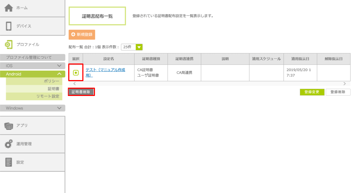360x193 pixels.
Task: Click the 選択 column header
Action: click(x=76, y=59)
